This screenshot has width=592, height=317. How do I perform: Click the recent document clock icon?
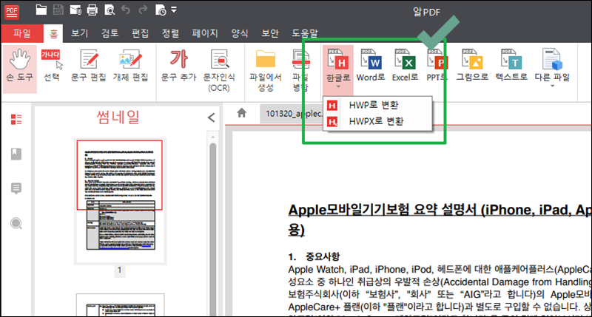tap(161, 10)
